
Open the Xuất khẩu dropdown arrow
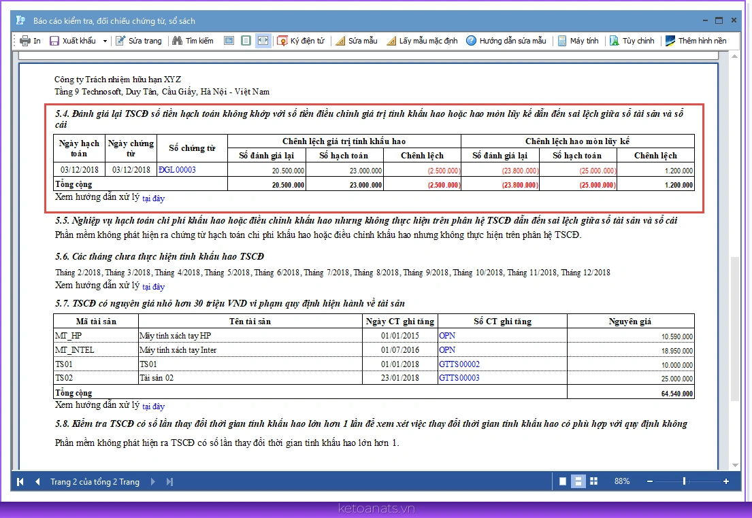click(x=105, y=41)
